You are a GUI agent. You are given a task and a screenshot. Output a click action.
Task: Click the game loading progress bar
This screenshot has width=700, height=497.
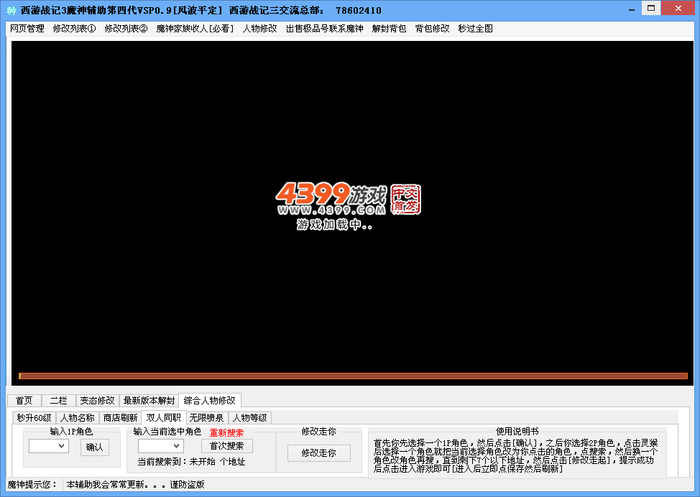pyautogui.click(x=353, y=376)
